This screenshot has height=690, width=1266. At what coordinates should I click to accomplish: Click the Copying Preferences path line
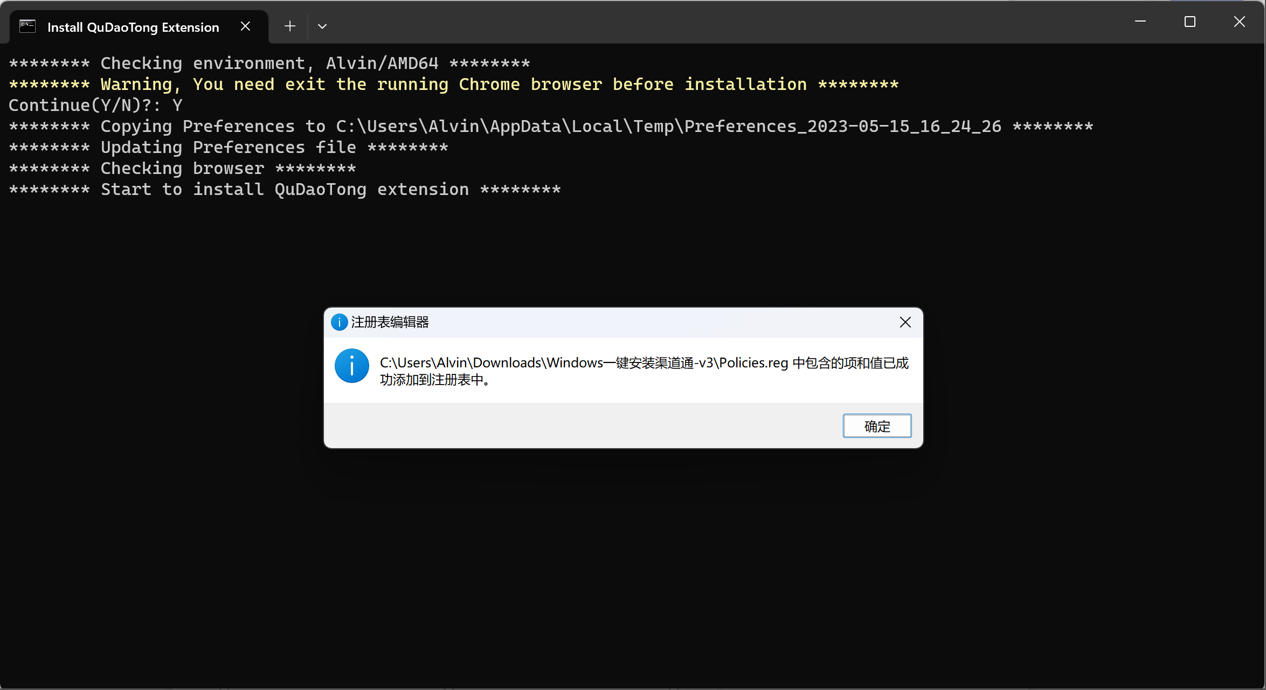[x=551, y=126]
